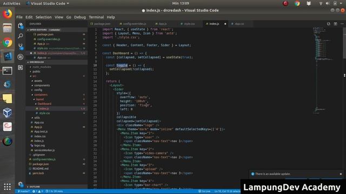The height and width of the screenshot is (194, 346).
Task: Open yarn.lock in the explorer tree
Action: 38,174
